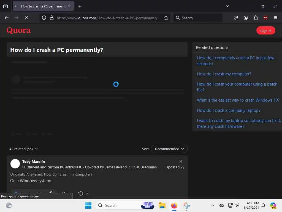The image size is (282, 212).
Task: Open Firefox application hamburger menu
Action: (x=275, y=18)
